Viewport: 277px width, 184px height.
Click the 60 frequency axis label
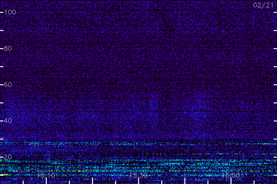(x=8, y=85)
